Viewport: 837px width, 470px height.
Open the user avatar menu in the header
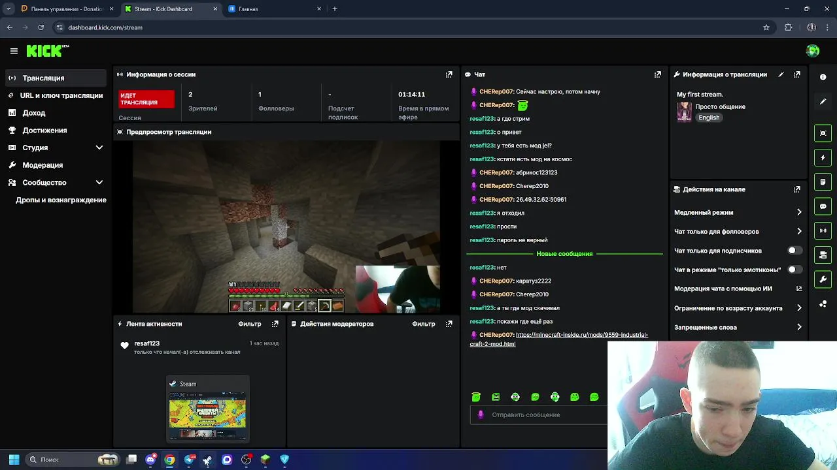click(x=813, y=51)
